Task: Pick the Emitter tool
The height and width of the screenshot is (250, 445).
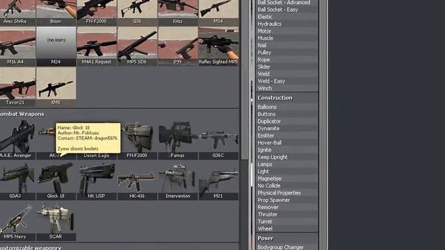Action: (x=286, y=135)
